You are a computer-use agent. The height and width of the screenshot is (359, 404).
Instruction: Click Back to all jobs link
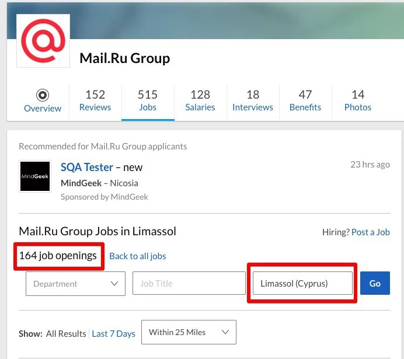[x=138, y=256]
